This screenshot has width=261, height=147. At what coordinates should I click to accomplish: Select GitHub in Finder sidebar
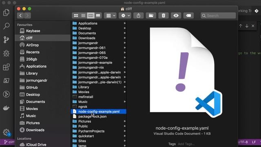(43, 87)
